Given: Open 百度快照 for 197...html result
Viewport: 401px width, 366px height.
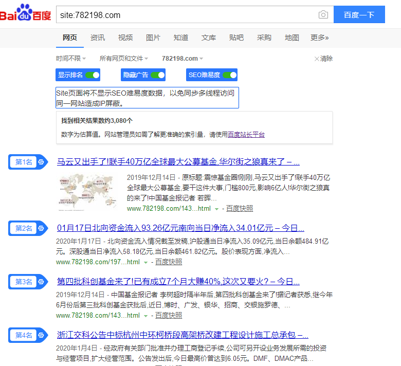Looking at the screenshot, I should [169, 262].
